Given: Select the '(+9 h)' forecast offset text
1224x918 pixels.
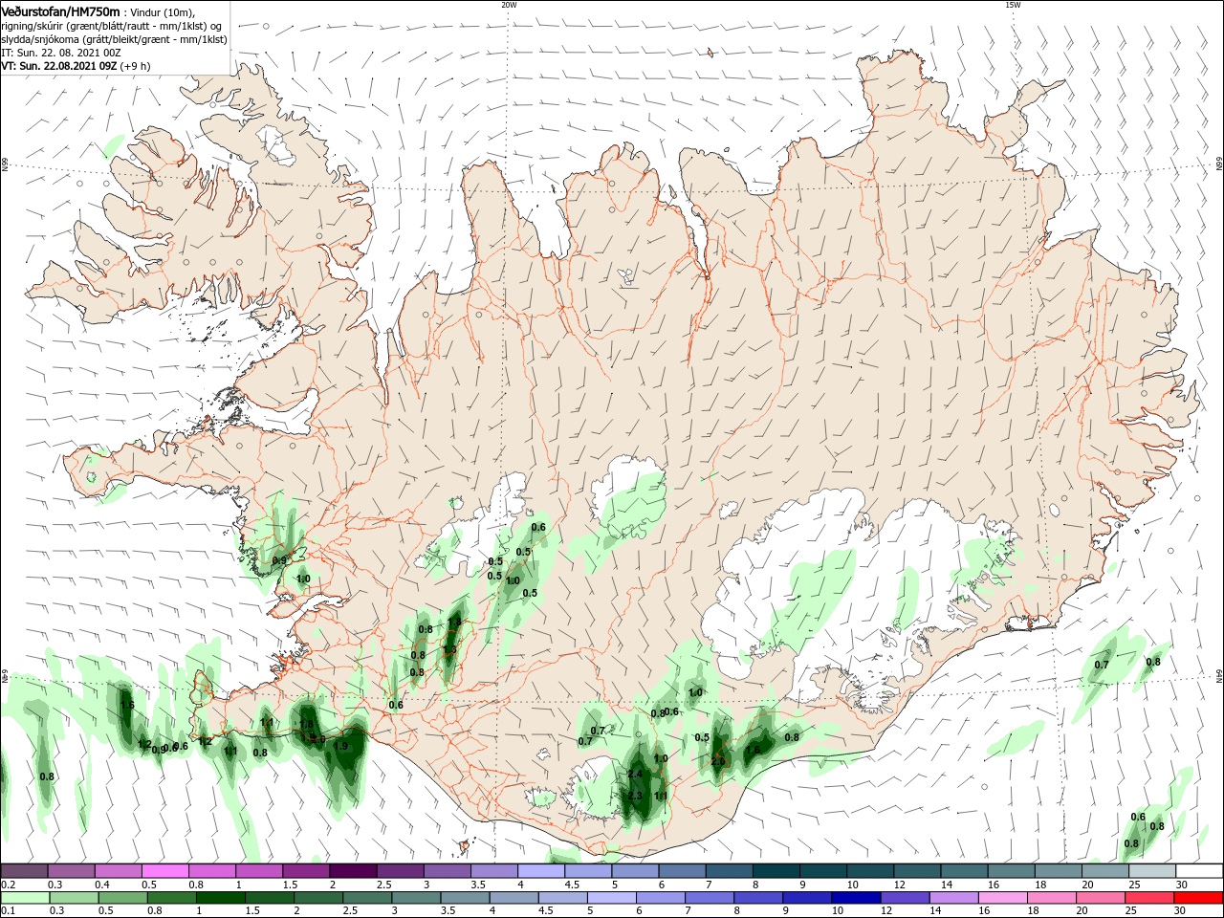Looking at the screenshot, I should tap(135, 66).
